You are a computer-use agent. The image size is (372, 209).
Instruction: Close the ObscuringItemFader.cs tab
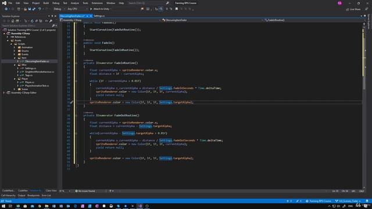coord(91,16)
